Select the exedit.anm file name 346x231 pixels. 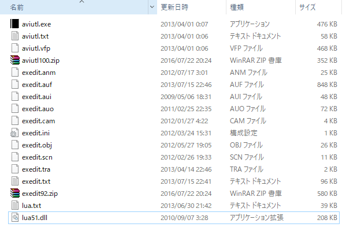(39, 73)
